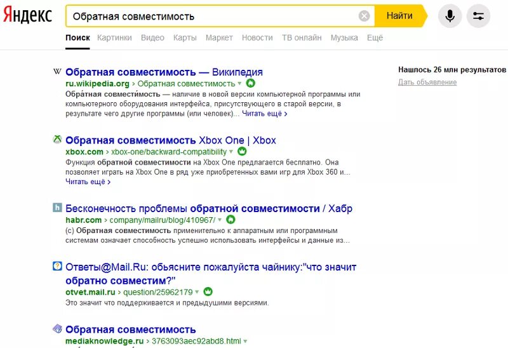Open the Карты tab
The image size is (508, 348).
(x=185, y=38)
